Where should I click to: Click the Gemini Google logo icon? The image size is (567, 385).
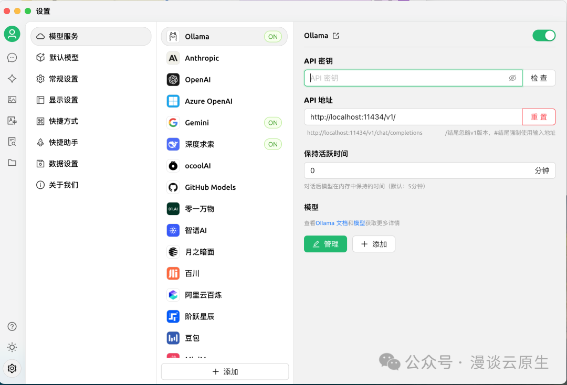[x=173, y=123]
